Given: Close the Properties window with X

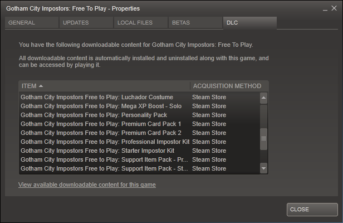Looking at the screenshot, I should (334, 8).
